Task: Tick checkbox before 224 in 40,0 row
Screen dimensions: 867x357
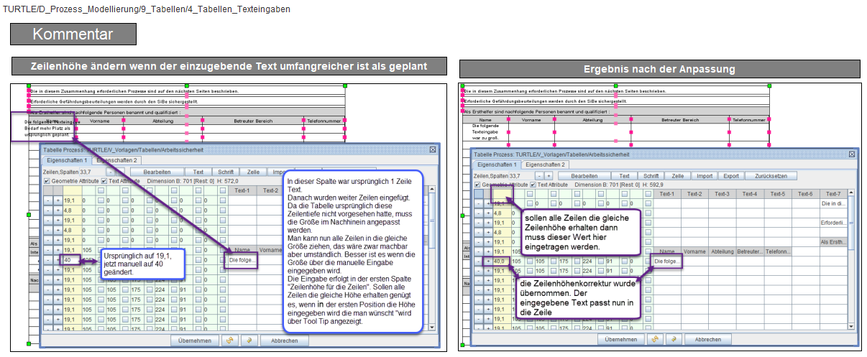Action: (x=577, y=261)
